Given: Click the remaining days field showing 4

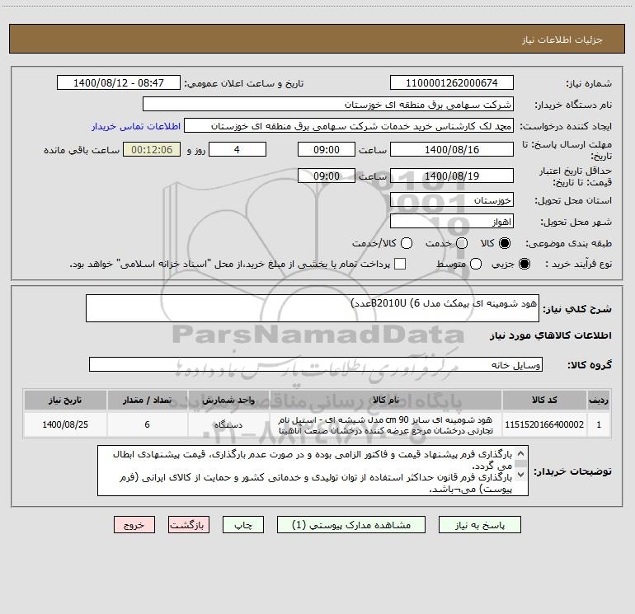Looking at the screenshot, I should [x=238, y=149].
